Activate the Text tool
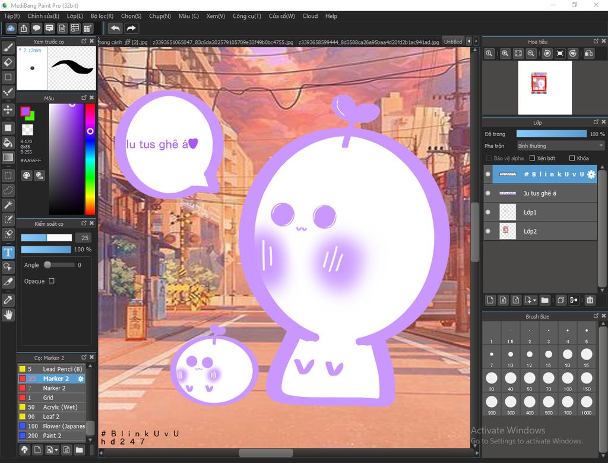Screen dimensions: 608x463 pyautogui.click(x=8, y=252)
